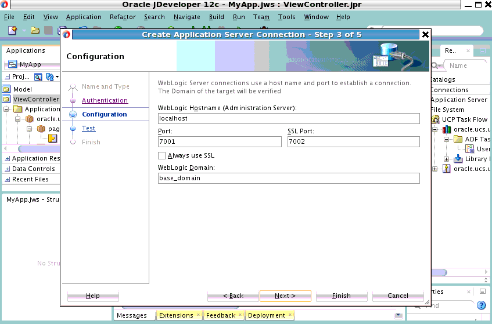Click the yellow page file icon under pag

53,139
